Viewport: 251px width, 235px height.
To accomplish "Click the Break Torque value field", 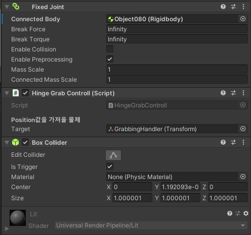I will click(177, 39).
